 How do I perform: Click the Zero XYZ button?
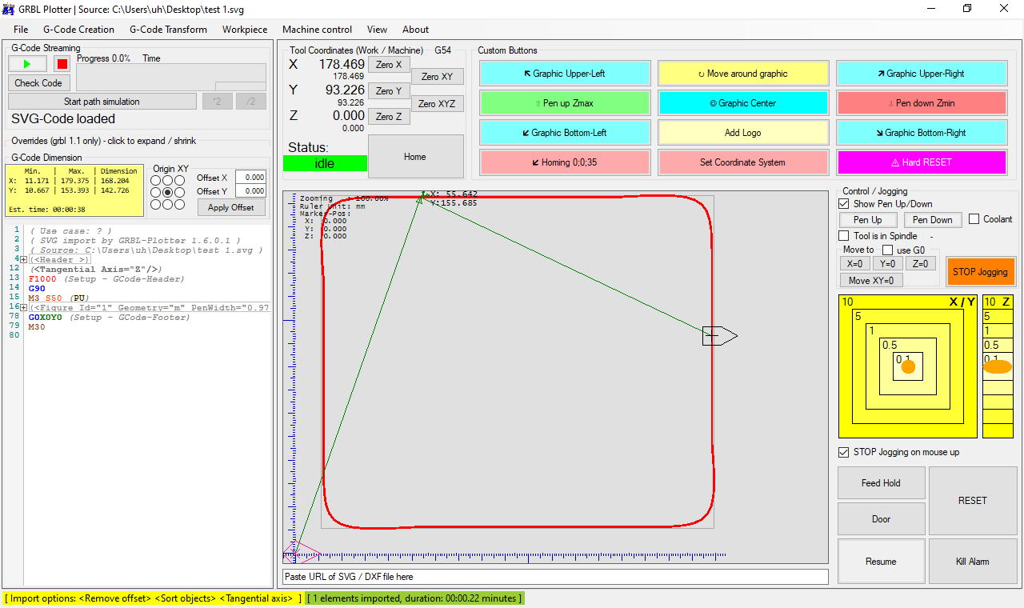pyautogui.click(x=437, y=104)
